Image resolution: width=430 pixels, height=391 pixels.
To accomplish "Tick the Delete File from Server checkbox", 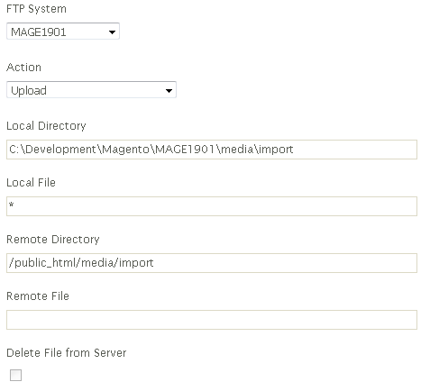I will pyautogui.click(x=15, y=375).
